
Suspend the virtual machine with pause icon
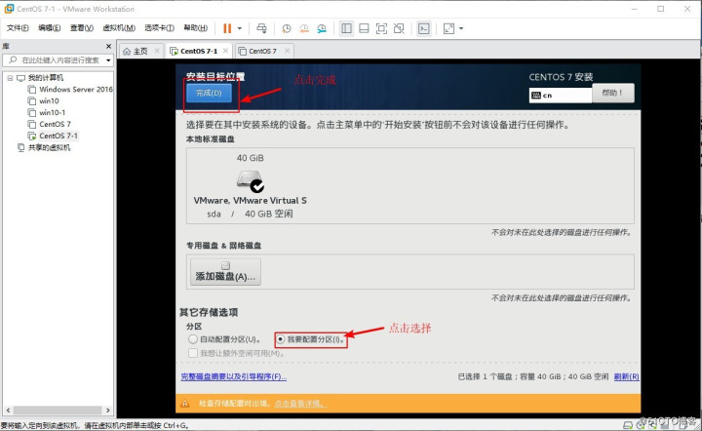pos(227,28)
